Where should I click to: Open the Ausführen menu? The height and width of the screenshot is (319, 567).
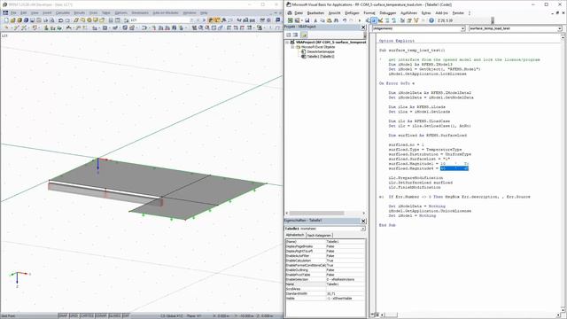409,13
